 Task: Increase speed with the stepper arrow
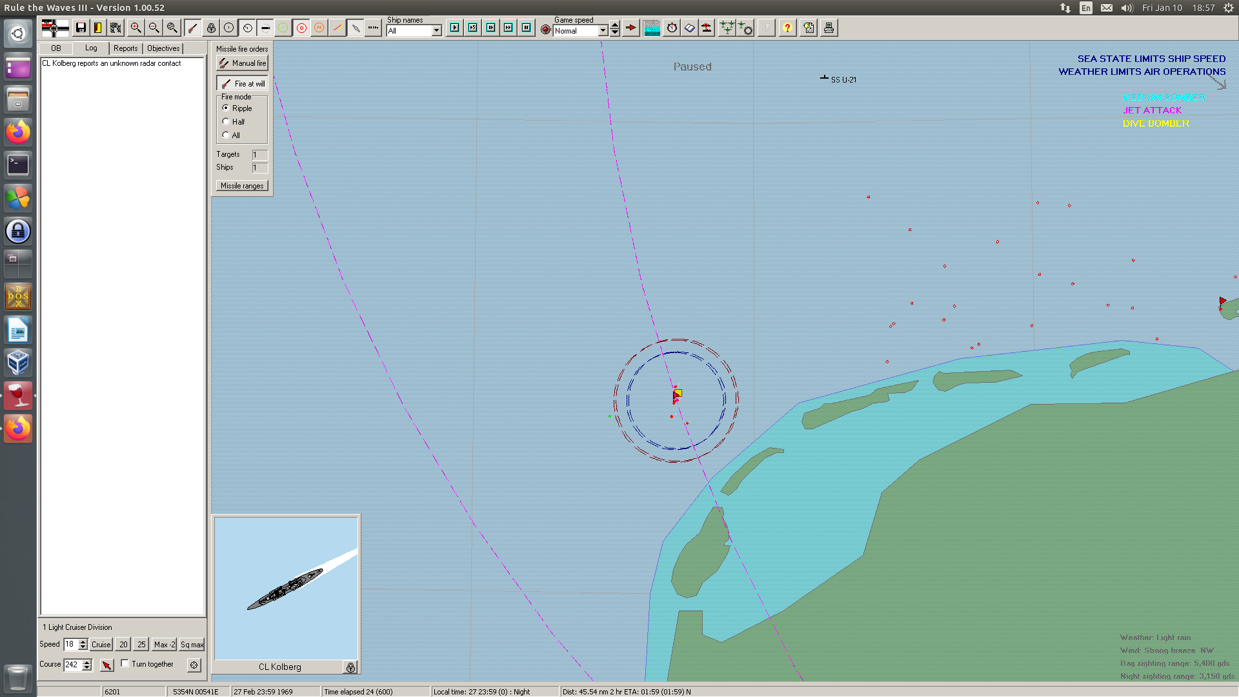83,641
